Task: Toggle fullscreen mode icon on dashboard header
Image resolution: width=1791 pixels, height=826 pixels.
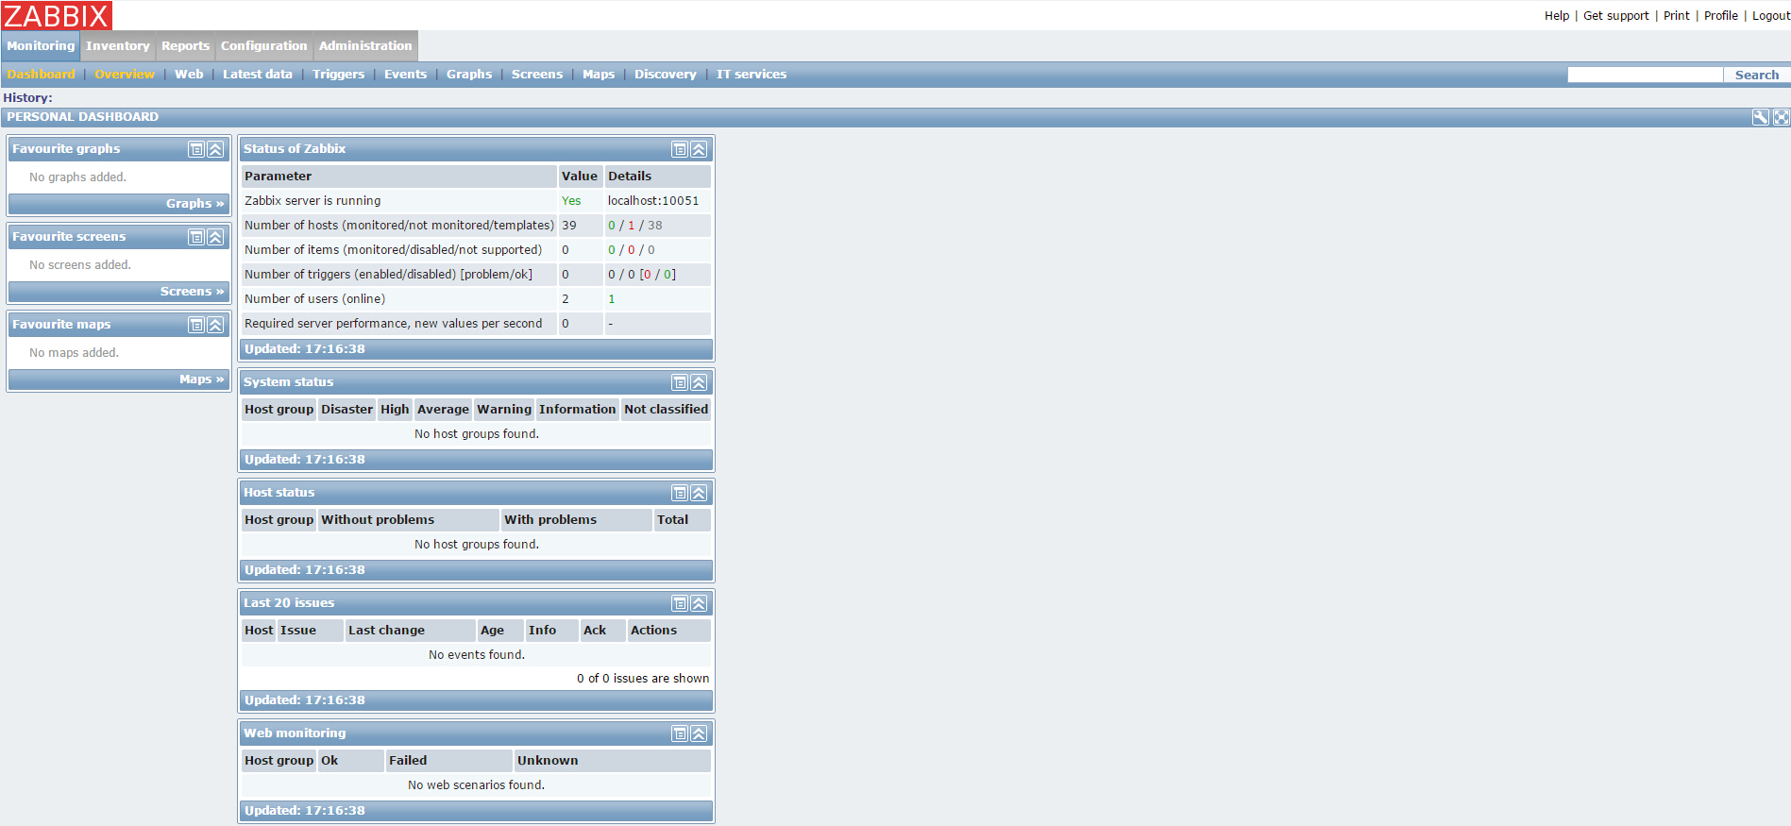Action: tap(1781, 117)
